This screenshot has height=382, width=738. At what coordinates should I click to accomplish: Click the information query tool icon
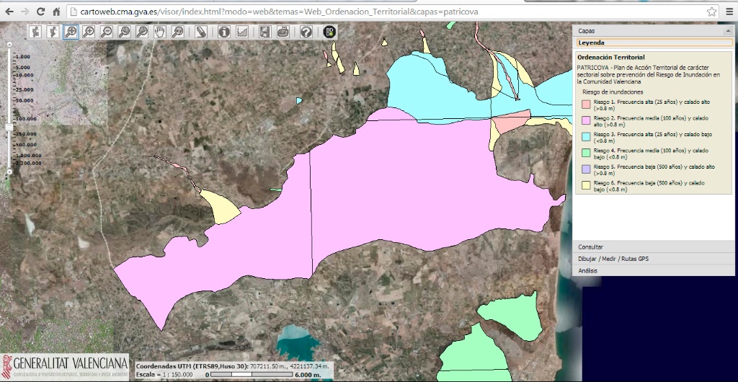tap(224, 32)
